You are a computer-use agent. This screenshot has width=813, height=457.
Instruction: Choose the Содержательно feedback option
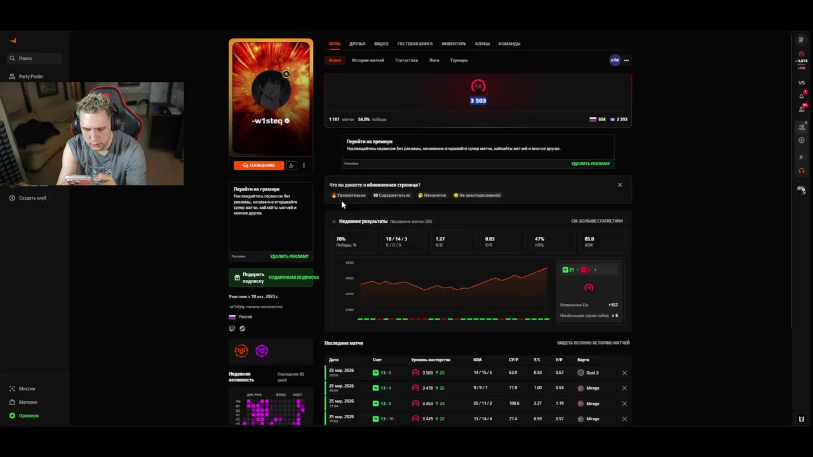(392, 195)
